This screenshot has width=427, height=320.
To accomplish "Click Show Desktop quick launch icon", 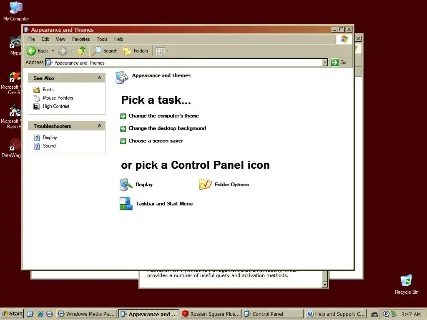I will [x=30, y=314].
